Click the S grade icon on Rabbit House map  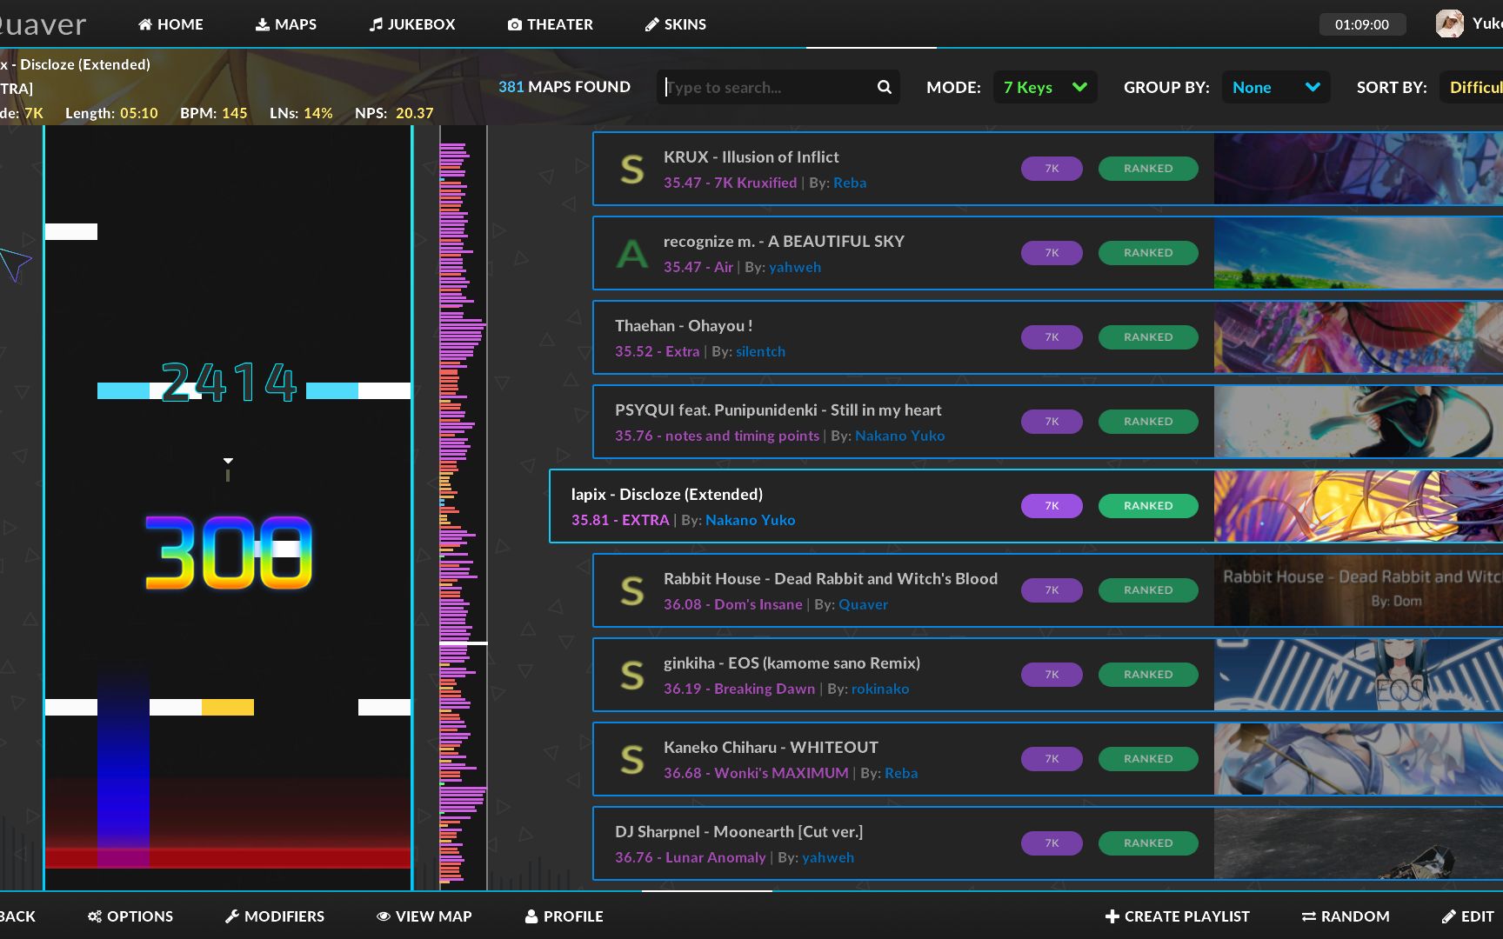pyautogui.click(x=632, y=590)
